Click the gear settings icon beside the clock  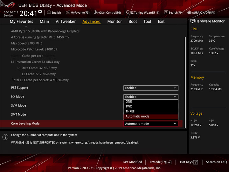40,11
